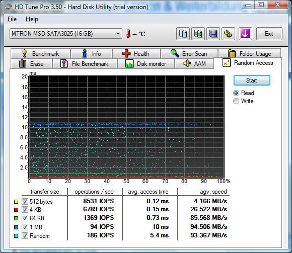Start the random access test
The height and width of the screenshot is (253, 292).
pos(252,80)
